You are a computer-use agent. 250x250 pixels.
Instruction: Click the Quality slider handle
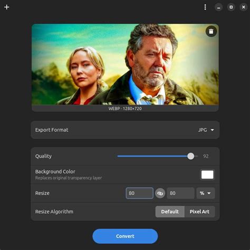click(191, 156)
